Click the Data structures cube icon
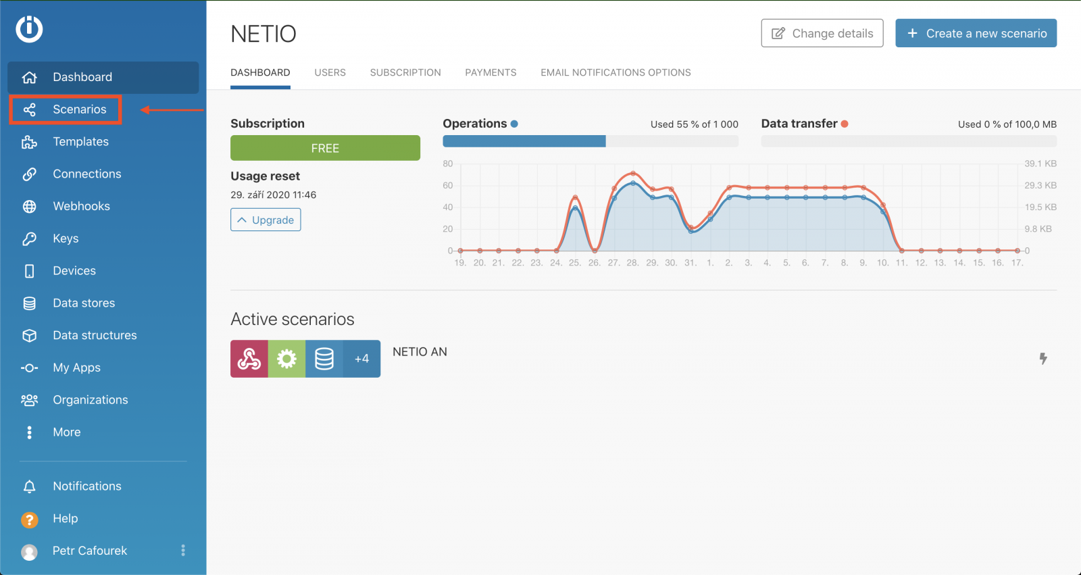1081x575 pixels. [x=29, y=336]
